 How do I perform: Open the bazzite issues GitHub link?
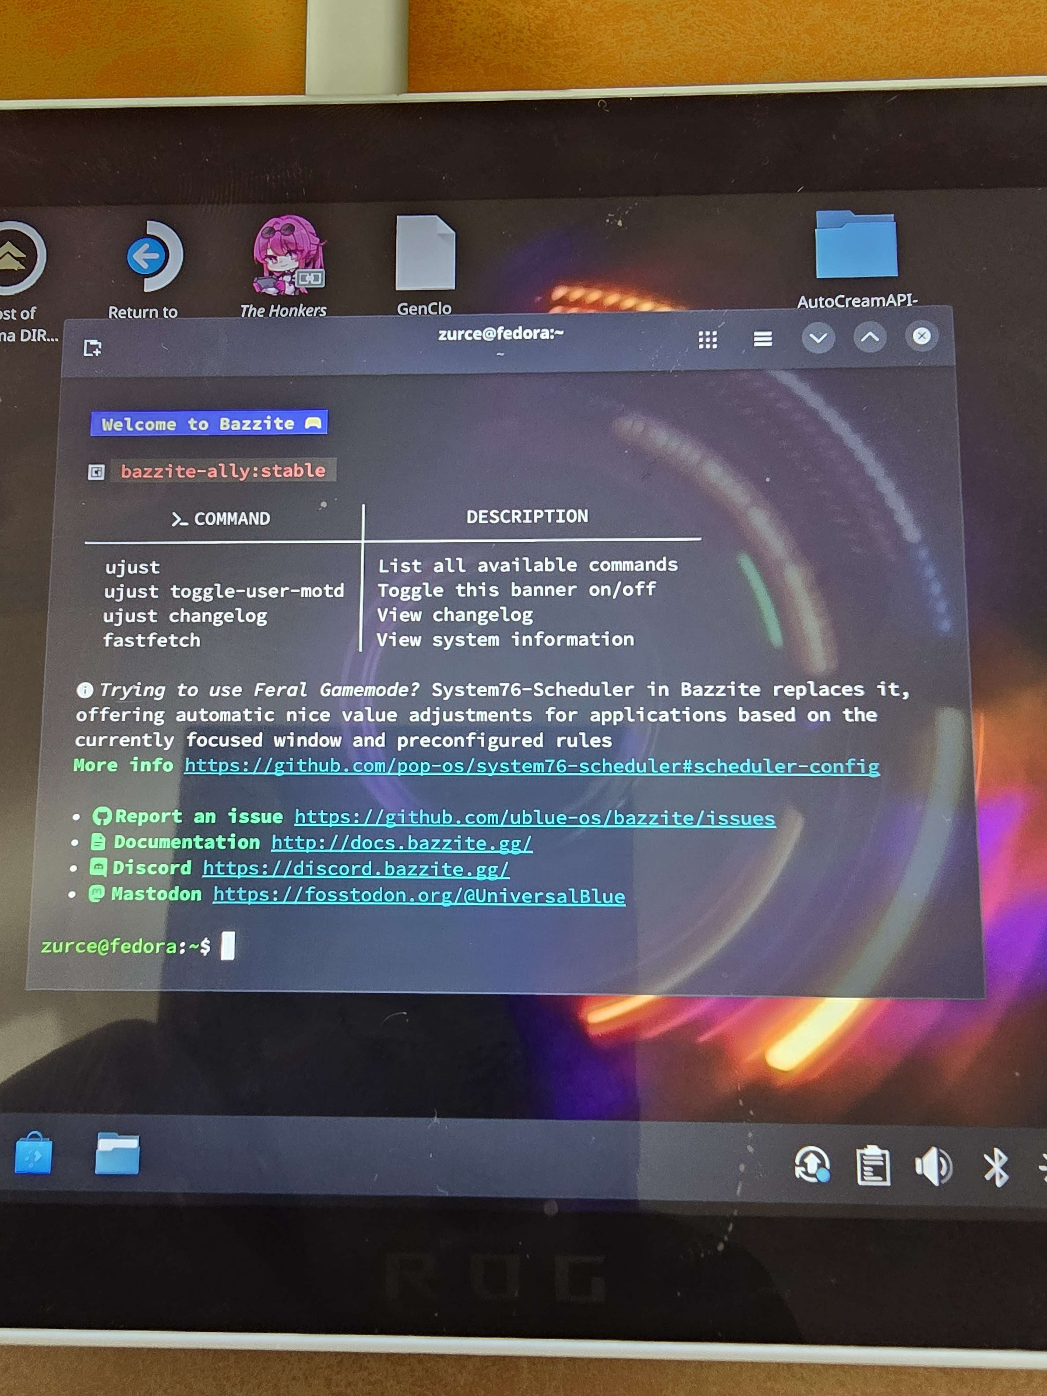(535, 818)
